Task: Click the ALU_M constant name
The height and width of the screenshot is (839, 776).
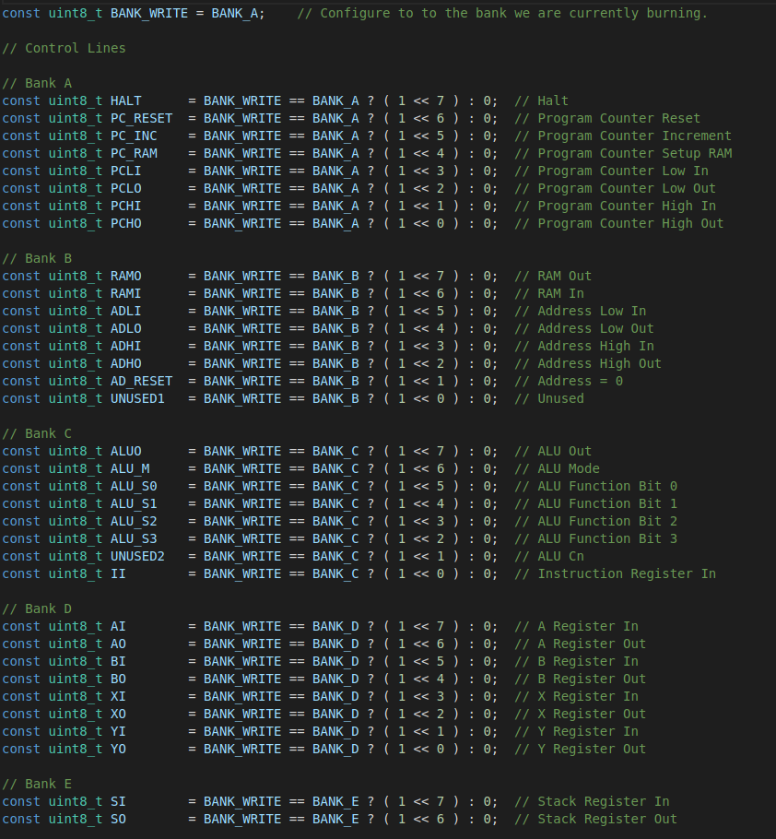Action: coord(130,468)
